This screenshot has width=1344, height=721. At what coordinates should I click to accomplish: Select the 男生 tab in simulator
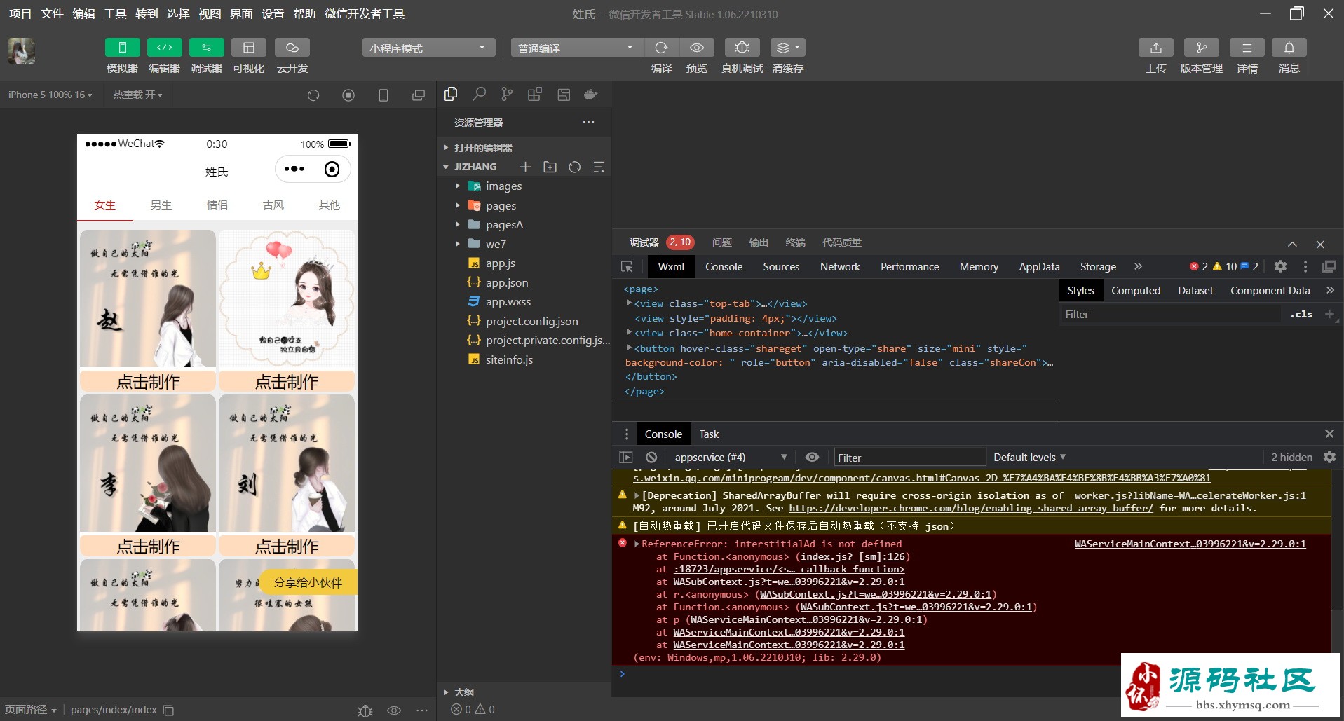[161, 205]
